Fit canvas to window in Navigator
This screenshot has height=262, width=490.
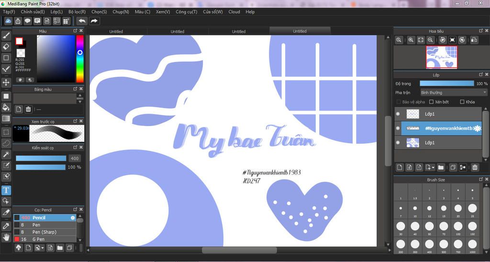pyautogui.click(x=421, y=40)
